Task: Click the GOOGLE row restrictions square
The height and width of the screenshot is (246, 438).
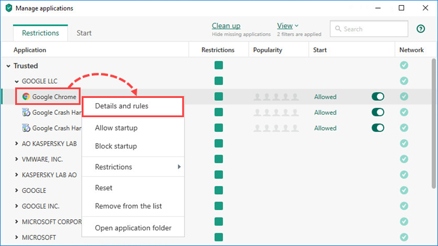Action: pyautogui.click(x=219, y=190)
